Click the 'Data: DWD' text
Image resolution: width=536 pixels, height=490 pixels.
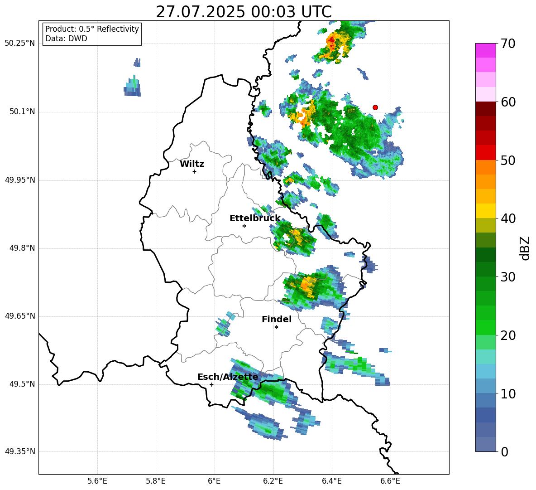66,39
